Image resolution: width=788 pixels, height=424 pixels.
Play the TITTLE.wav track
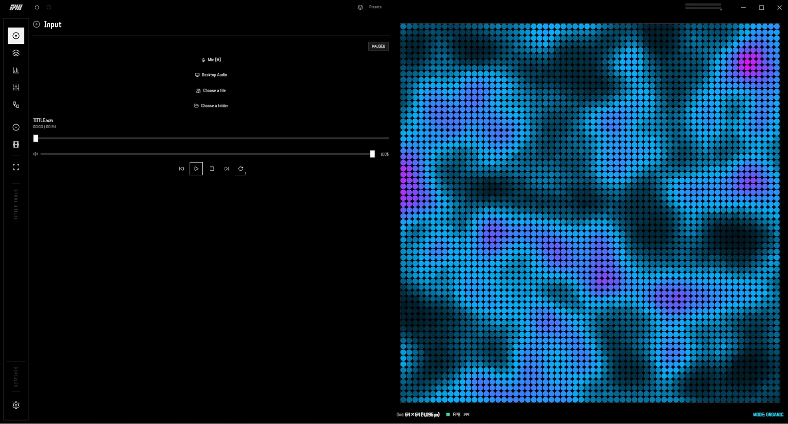(196, 169)
